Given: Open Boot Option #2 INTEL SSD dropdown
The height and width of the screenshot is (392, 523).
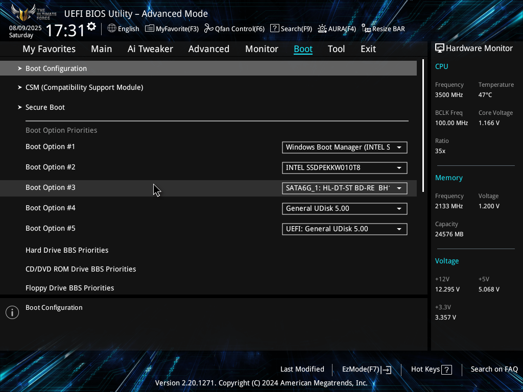Looking at the screenshot, I should [345, 167].
